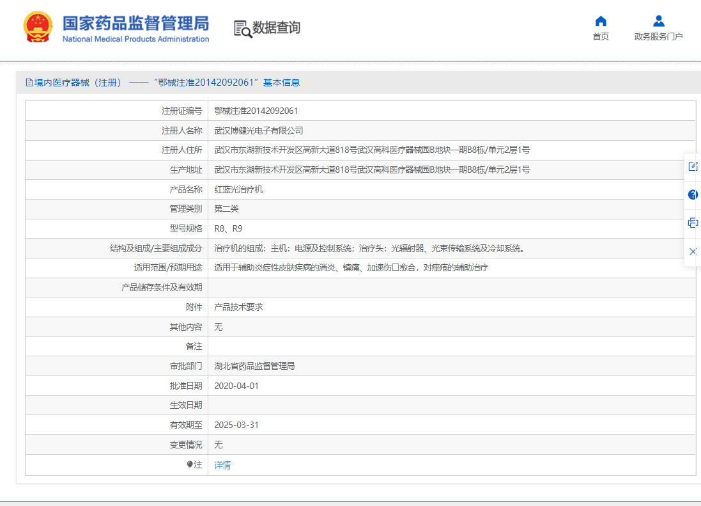701x506 pixels.
Task: Click the lightbulb icon next to 注
Action: coord(190,465)
